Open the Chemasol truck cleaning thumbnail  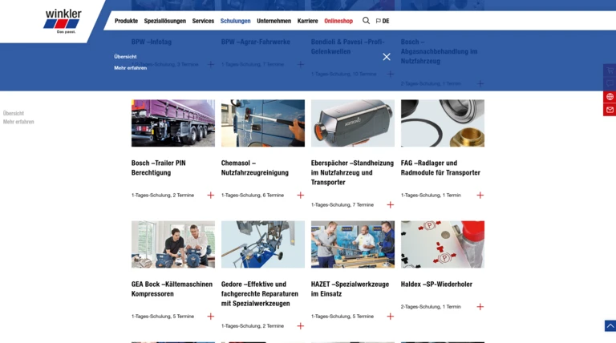(x=263, y=123)
